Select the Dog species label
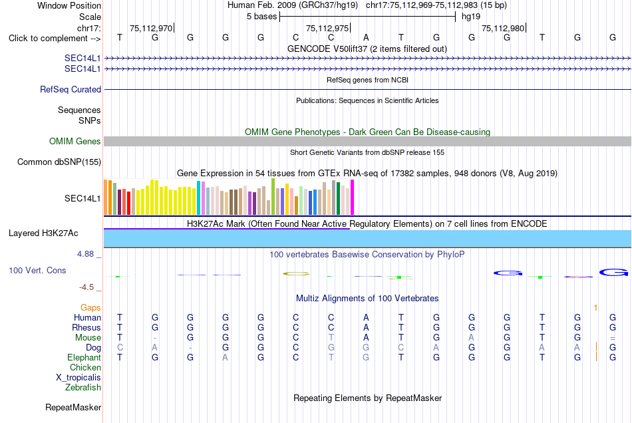This screenshot has width=632, height=423. (93, 348)
